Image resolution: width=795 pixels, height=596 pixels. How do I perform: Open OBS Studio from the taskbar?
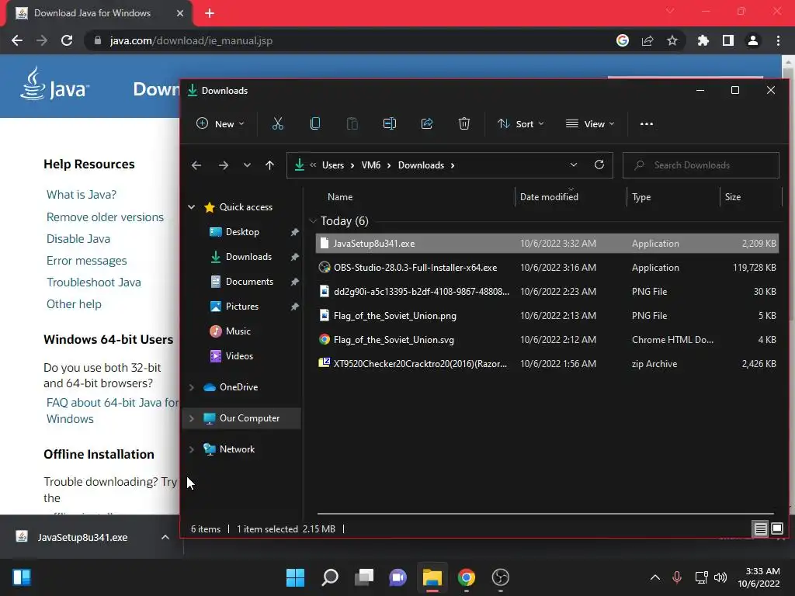pos(501,577)
